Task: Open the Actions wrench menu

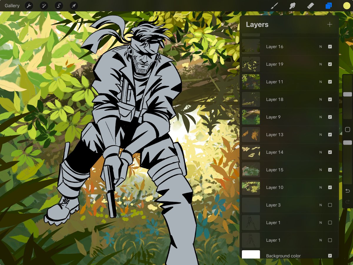Action: tap(29, 6)
